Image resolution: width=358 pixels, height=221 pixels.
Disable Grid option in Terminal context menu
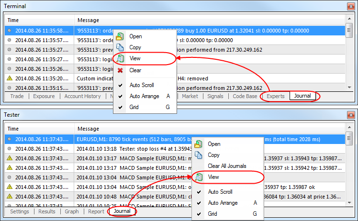pos(134,107)
